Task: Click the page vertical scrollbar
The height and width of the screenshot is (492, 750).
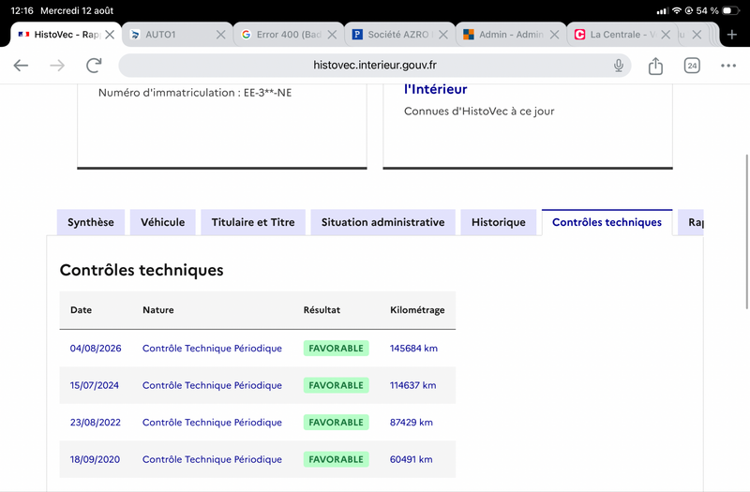Action: pyautogui.click(x=746, y=231)
